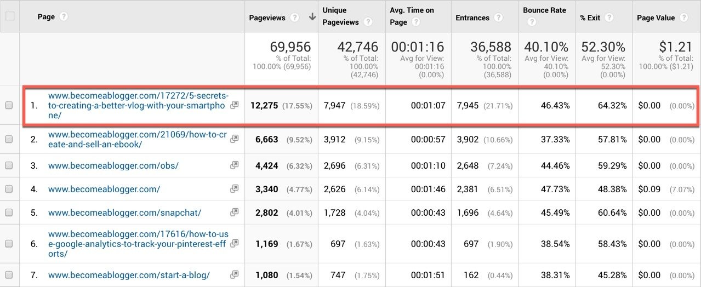The image size is (701, 287).
Task: Sort by Pageviews column header
Action: pos(267,18)
